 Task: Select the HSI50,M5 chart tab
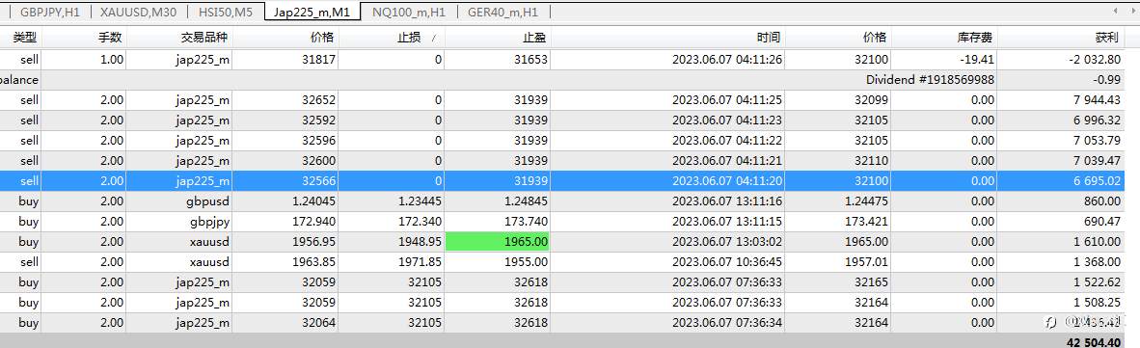pos(226,12)
